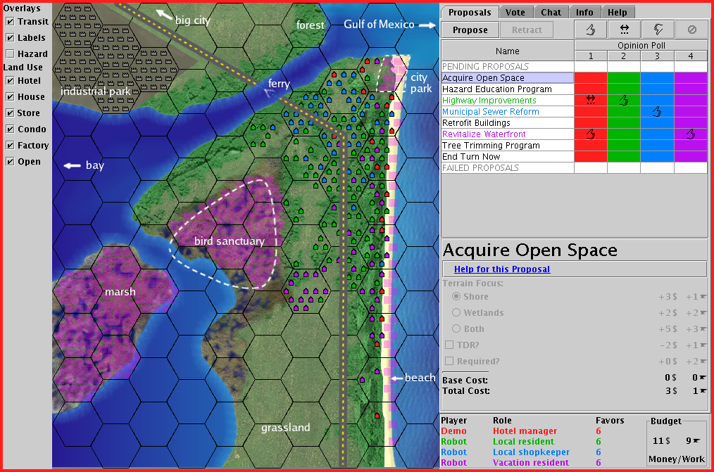Select Tree Trimming Program proposal row
The height and width of the screenshot is (472, 714).
(x=490, y=146)
